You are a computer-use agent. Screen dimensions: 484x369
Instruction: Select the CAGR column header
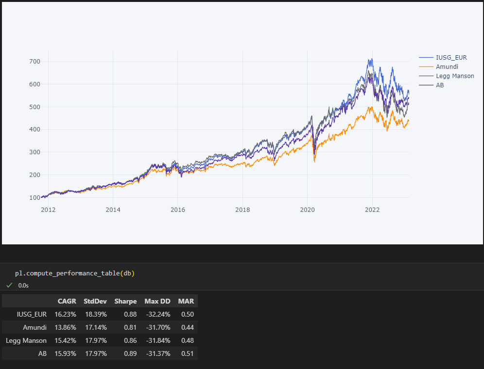tap(67, 301)
